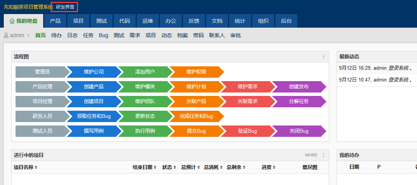Image resolution: width=417 pixels, height=185 pixels.
Task: Click the 研发界面 label in header
Action: tap(65, 7)
